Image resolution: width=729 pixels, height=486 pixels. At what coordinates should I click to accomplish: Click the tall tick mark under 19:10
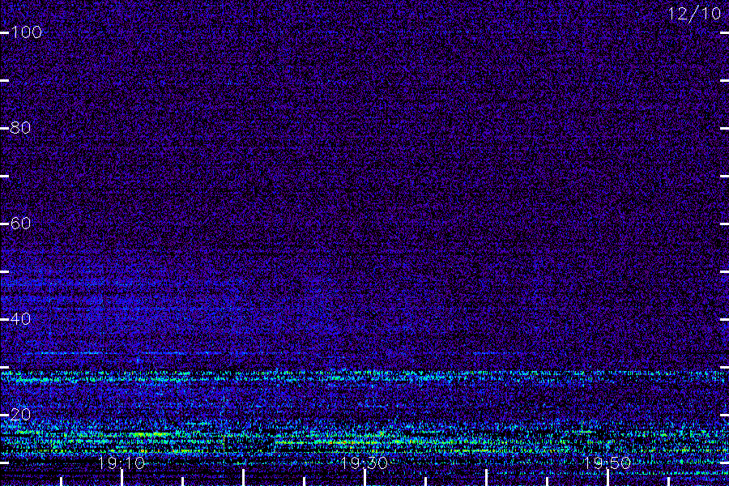[122, 478]
